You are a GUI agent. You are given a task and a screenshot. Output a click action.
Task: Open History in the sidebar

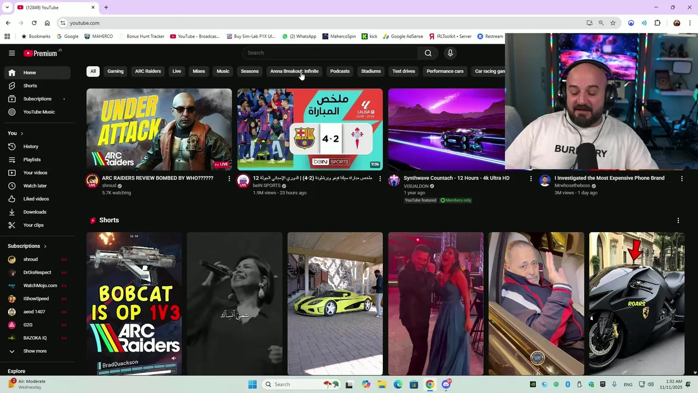point(37,146)
